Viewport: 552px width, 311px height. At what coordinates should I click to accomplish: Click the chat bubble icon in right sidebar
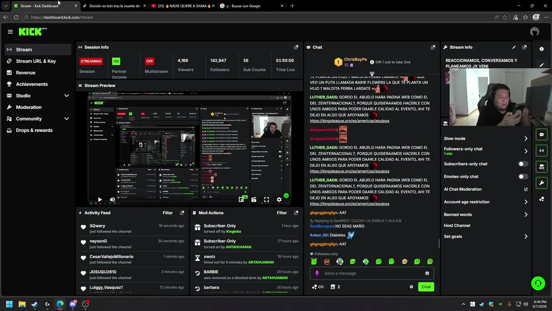pos(542,135)
